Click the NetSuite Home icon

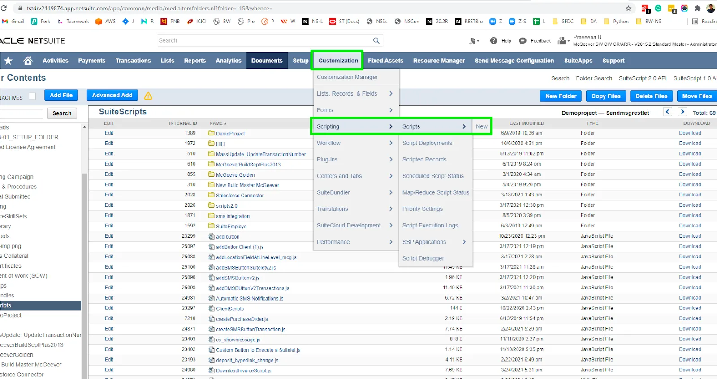(28, 61)
